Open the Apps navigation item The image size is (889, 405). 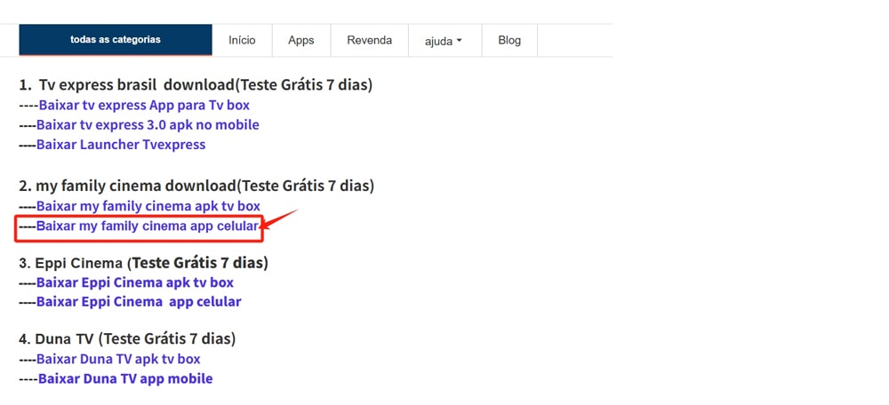click(x=301, y=40)
